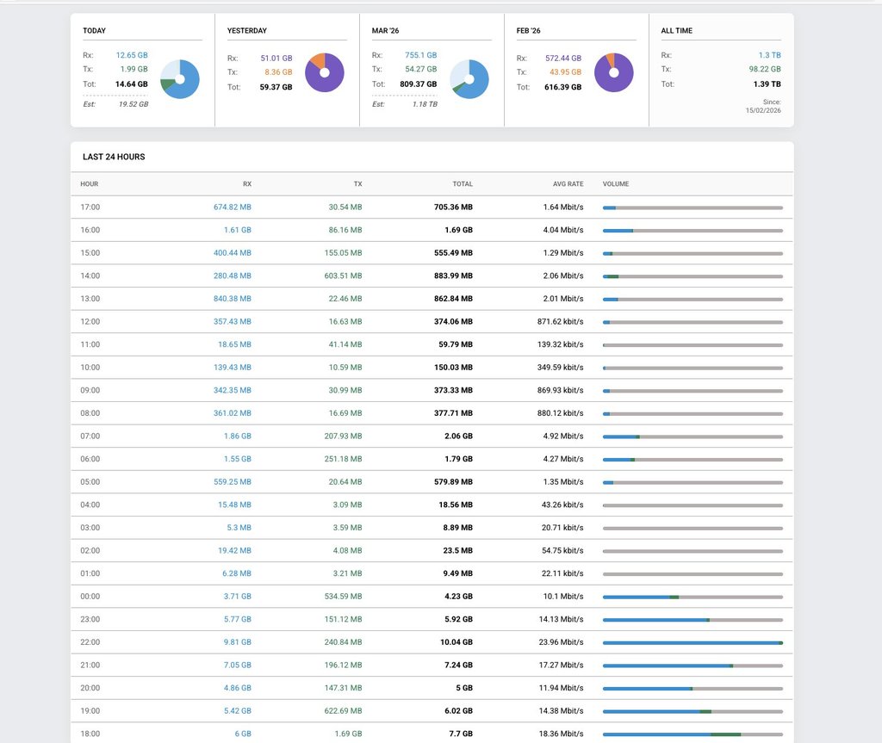Click total value 555.49 MB
The image size is (882, 743).
[x=453, y=253]
